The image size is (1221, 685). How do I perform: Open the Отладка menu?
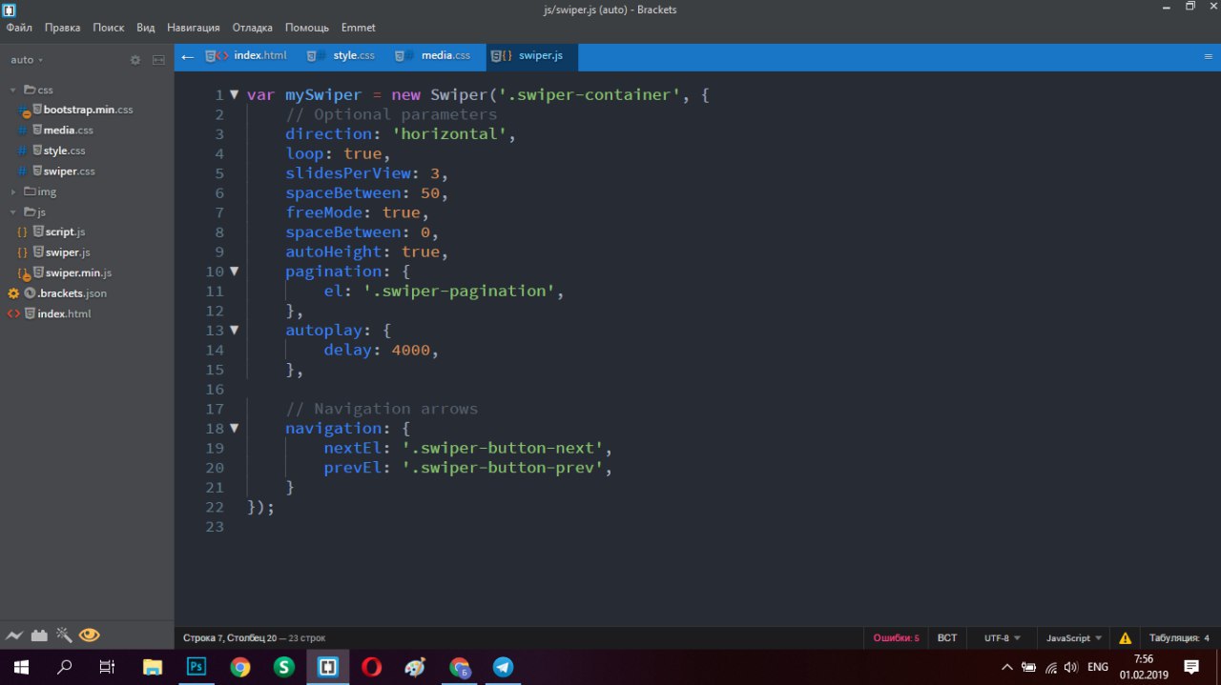pyautogui.click(x=252, y=28)
